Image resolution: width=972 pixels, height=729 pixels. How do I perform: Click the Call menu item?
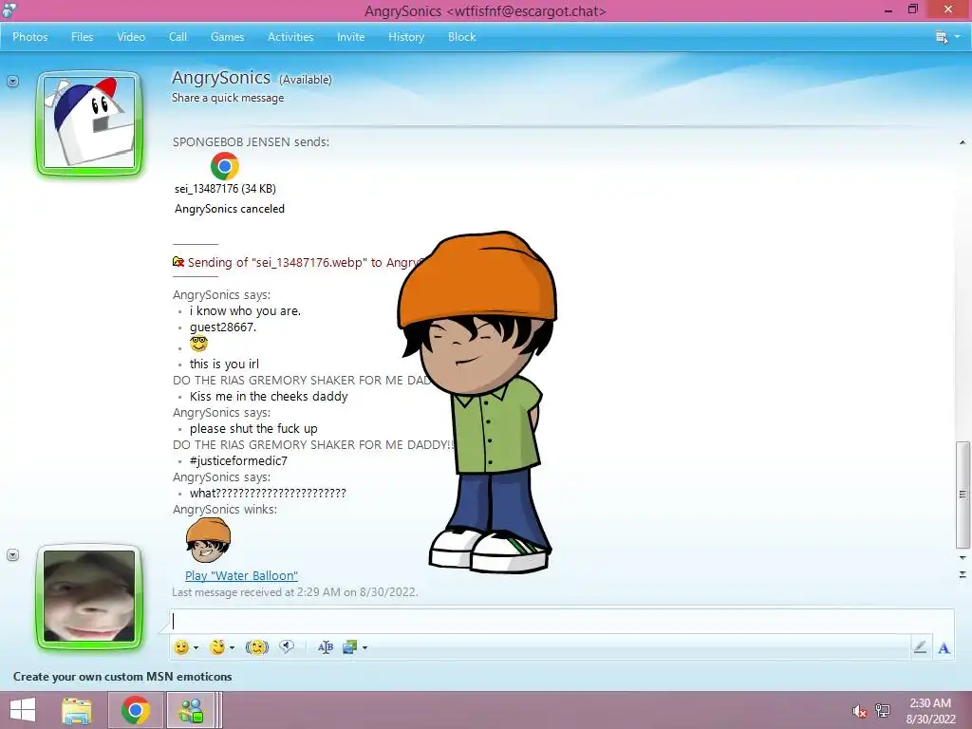[x=178, y=37]
